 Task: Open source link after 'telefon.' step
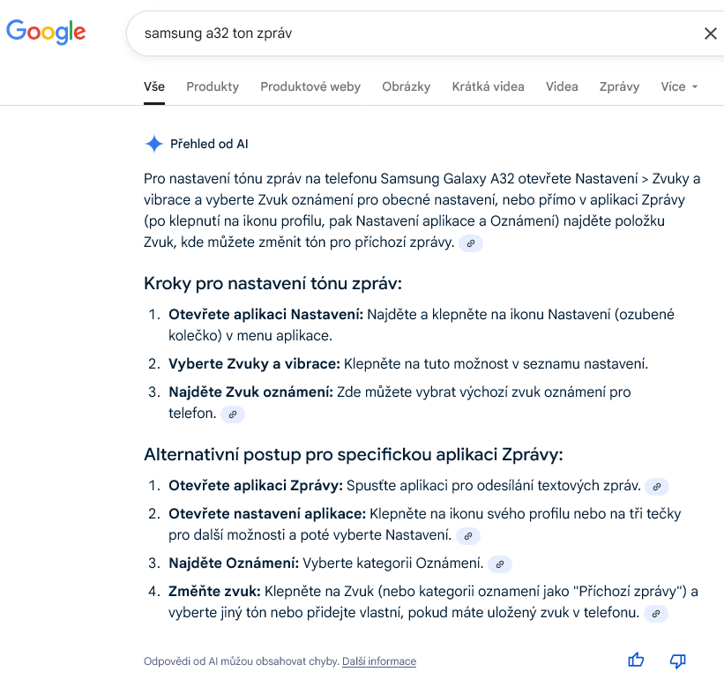(x=232, y=414)
